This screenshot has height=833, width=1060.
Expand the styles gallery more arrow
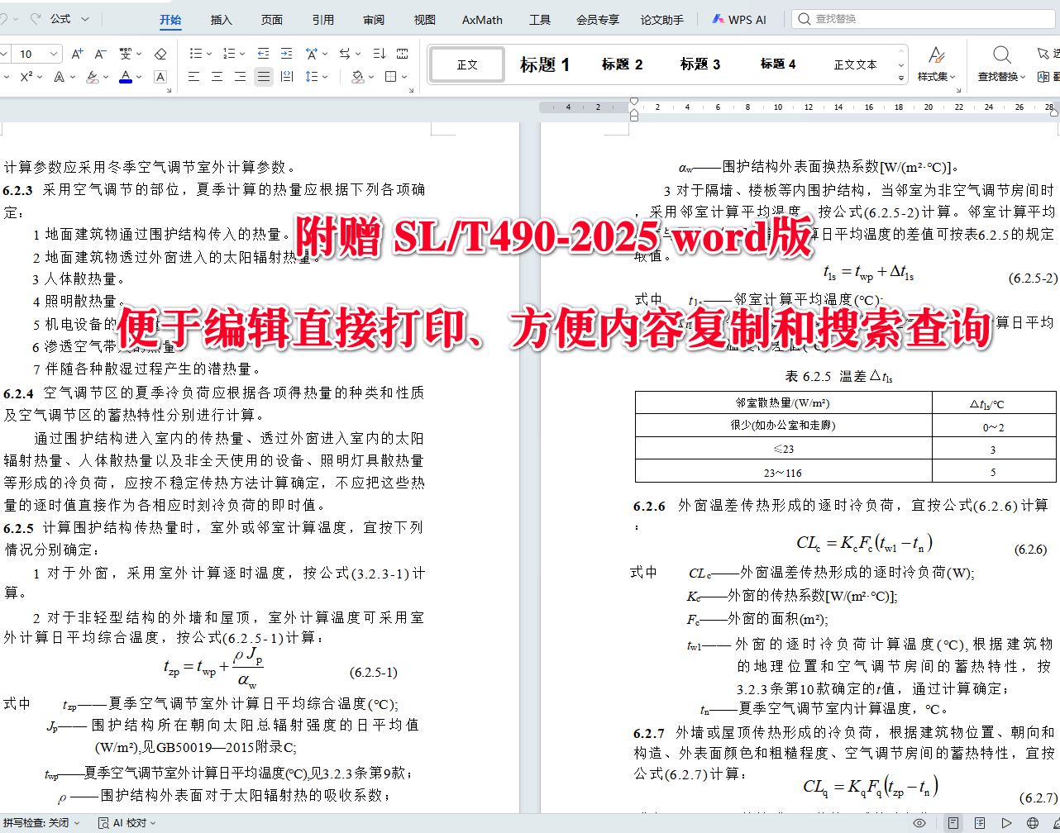pyautogui.click(x=901, y=78)
